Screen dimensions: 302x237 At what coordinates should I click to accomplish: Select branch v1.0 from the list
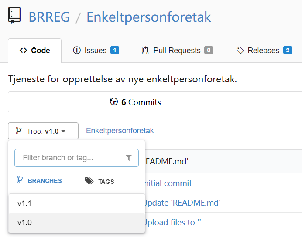(x=77, y=223)
